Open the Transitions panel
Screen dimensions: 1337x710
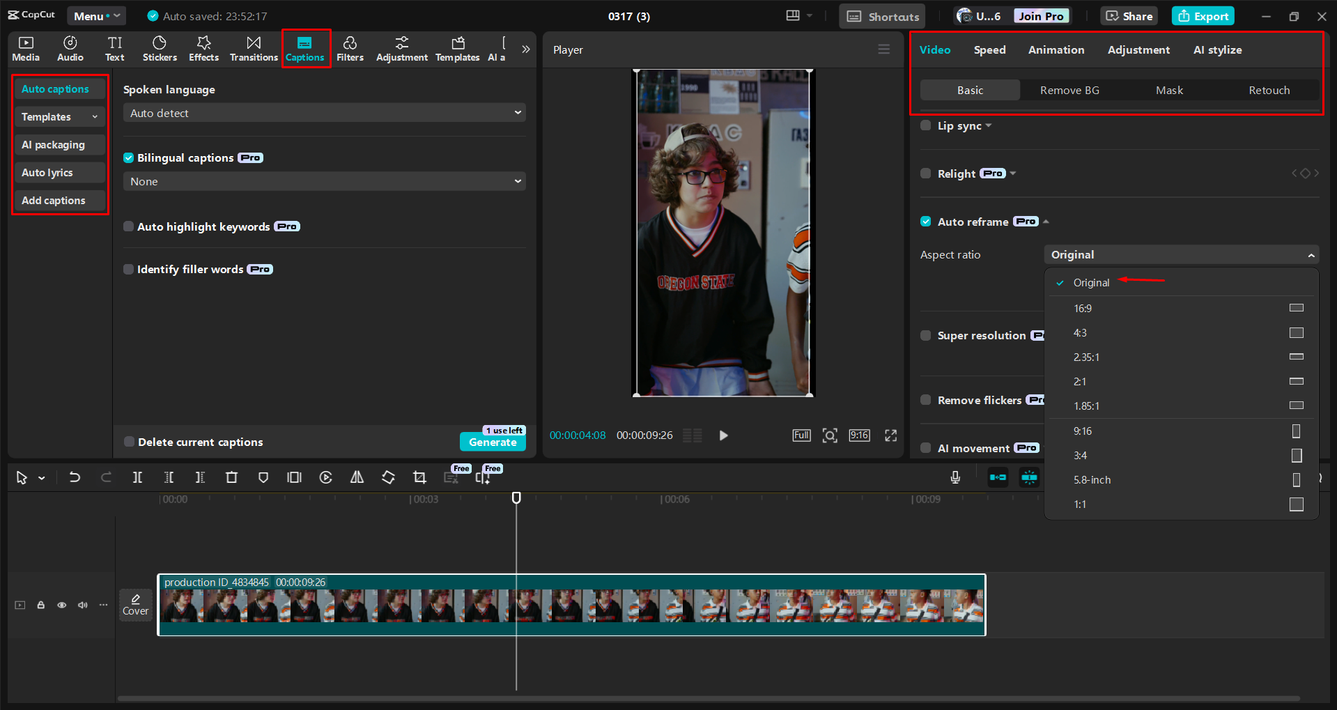[x=254, y=49]
